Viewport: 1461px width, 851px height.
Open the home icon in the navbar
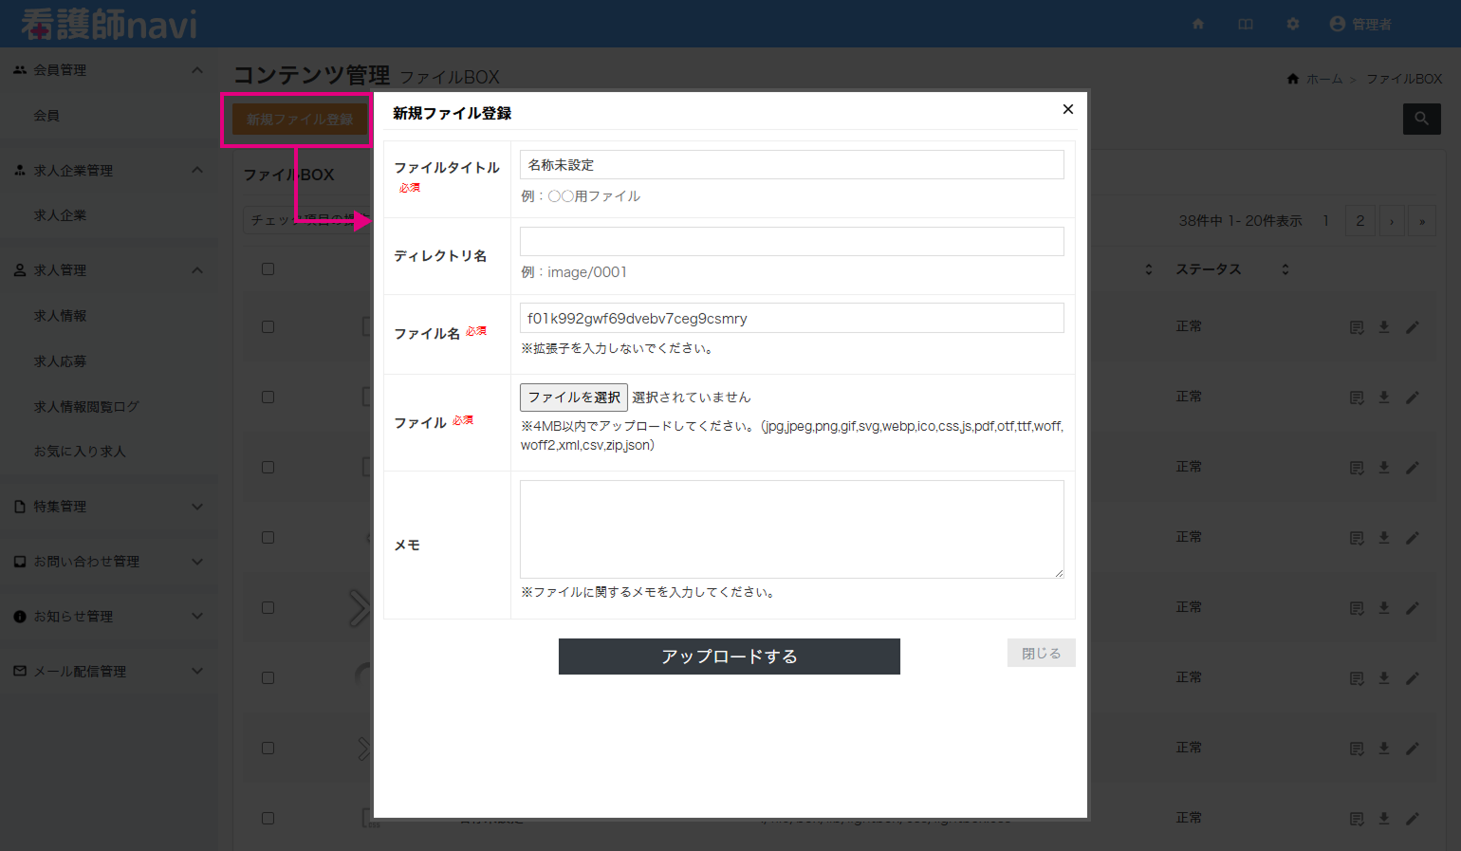click(x=1197, y=25)
